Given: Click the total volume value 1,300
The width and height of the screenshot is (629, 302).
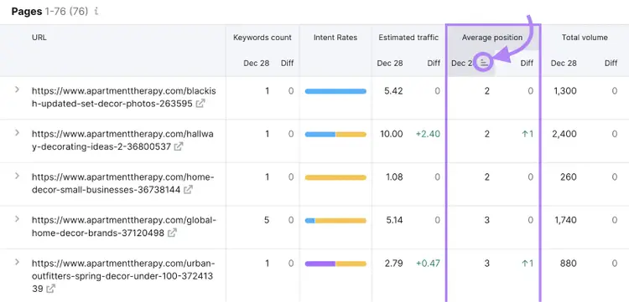Looking at the screenshot, I should (x=564, y=91).
